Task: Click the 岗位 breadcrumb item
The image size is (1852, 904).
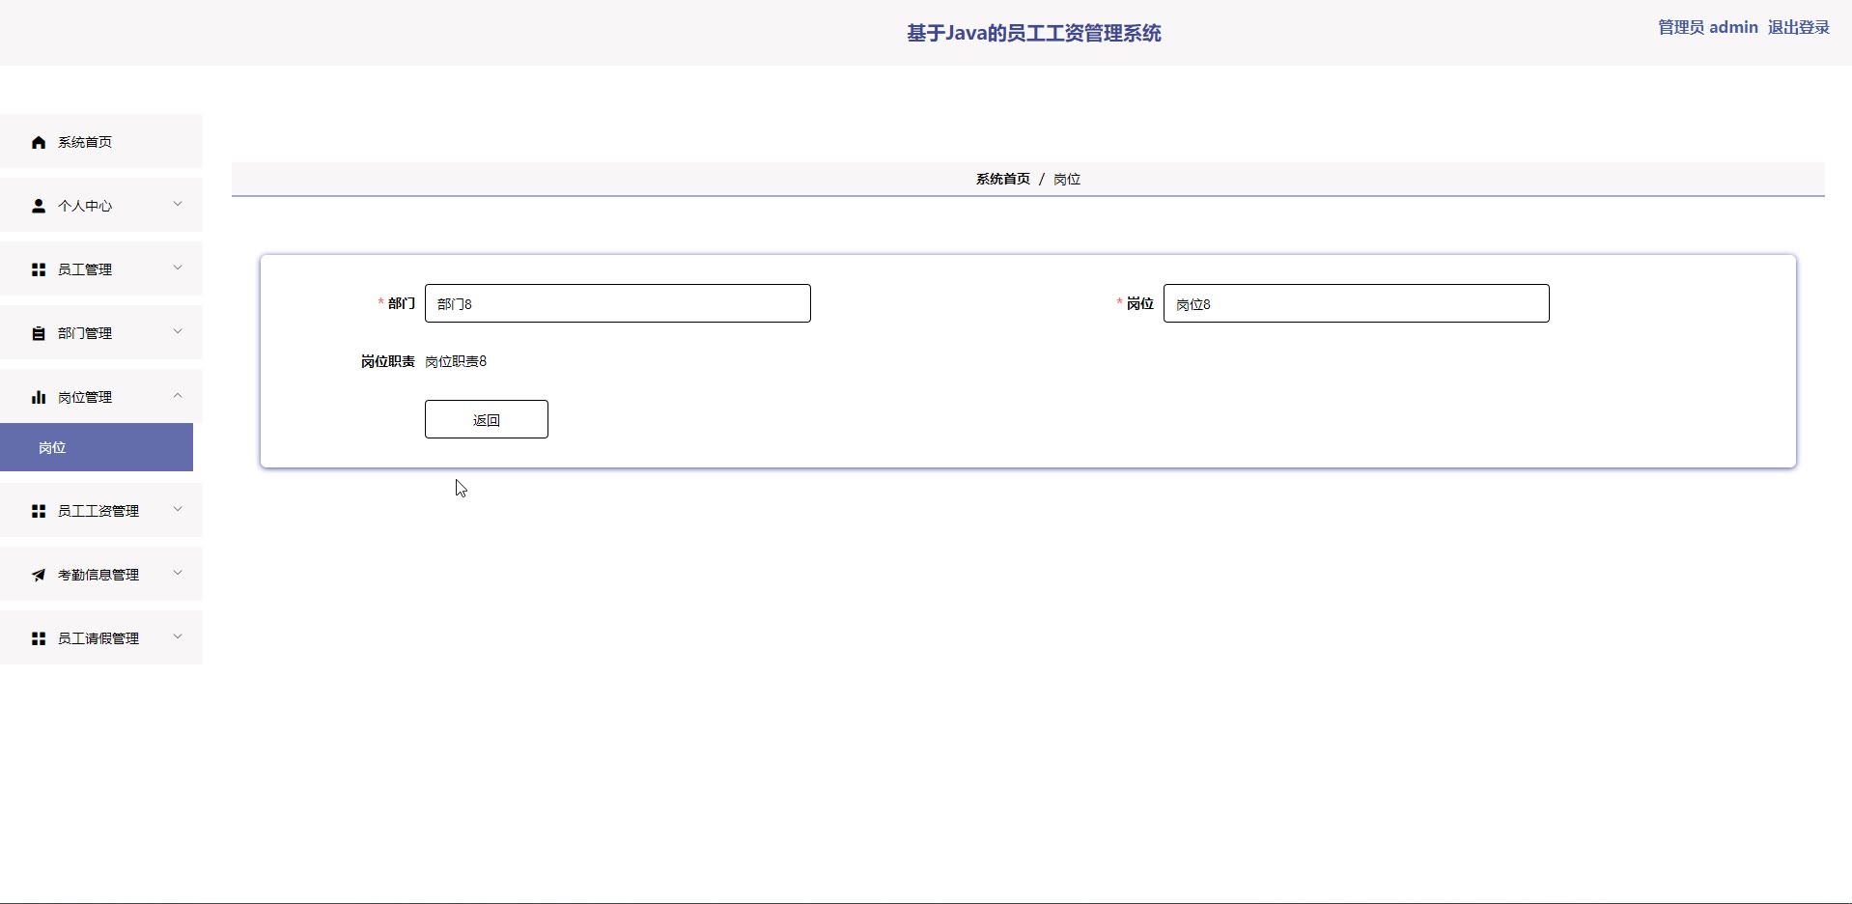Action: click(x=1067, y=179)
